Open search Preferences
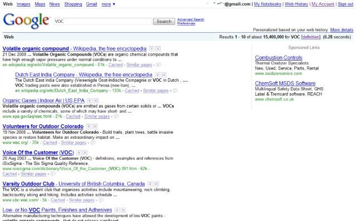The height and width of the screenshot is (221, 356). coord(186,23)
